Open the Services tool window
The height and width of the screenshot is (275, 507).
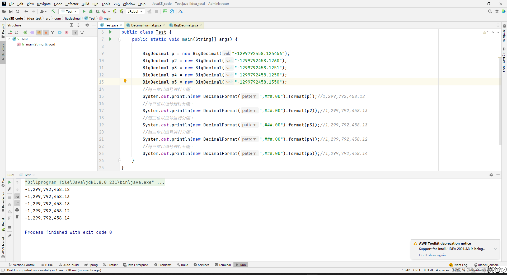point(201,265)
